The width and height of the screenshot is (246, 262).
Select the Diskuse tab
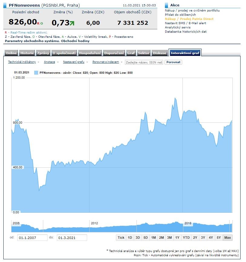[159, 53]
